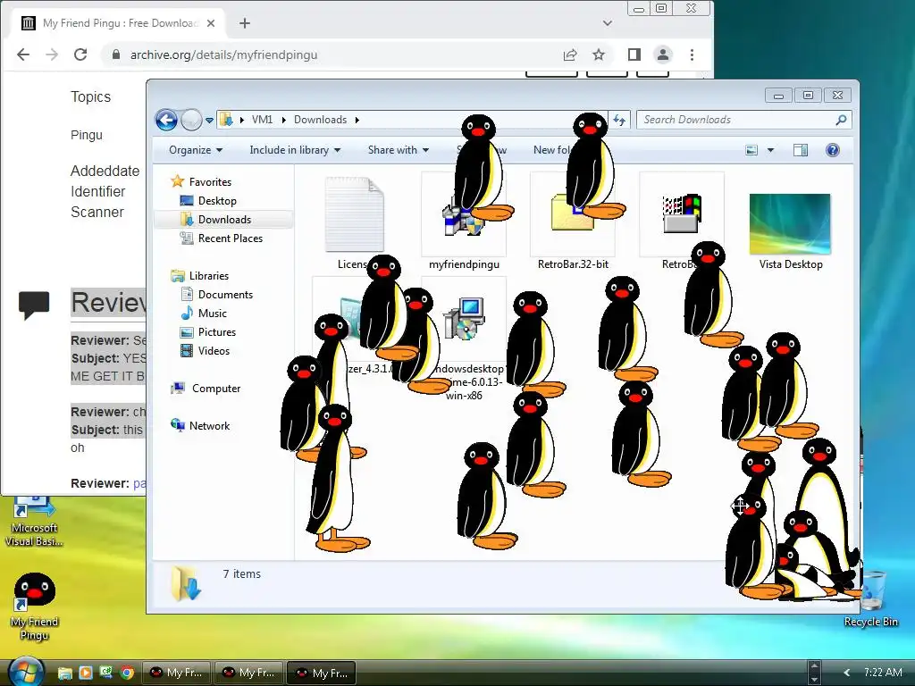Toggle the Explorer preview pane
This screenshot has width=915, height=686.
[x=801, y=150]
